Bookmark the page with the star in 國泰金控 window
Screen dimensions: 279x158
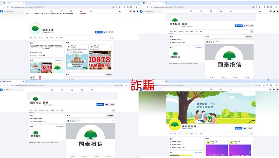[x=119, y=7]
